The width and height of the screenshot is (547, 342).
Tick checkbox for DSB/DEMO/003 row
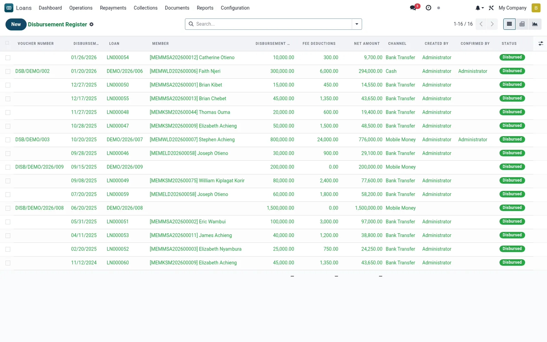pos(8,140)
